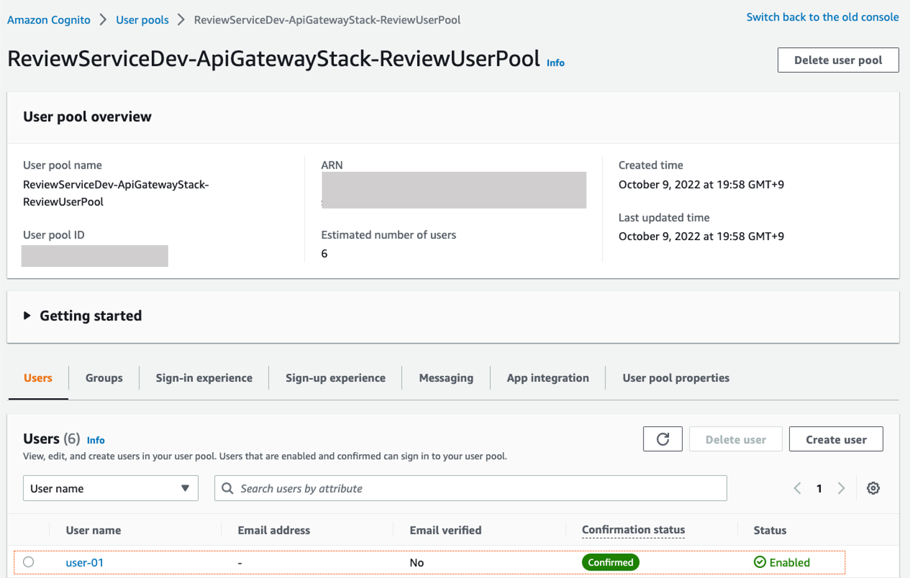Click the green Enabled checkmark icon for user-01

(760, 562)
